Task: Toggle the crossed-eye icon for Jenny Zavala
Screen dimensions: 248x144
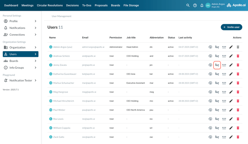Action: pos(217,65)
